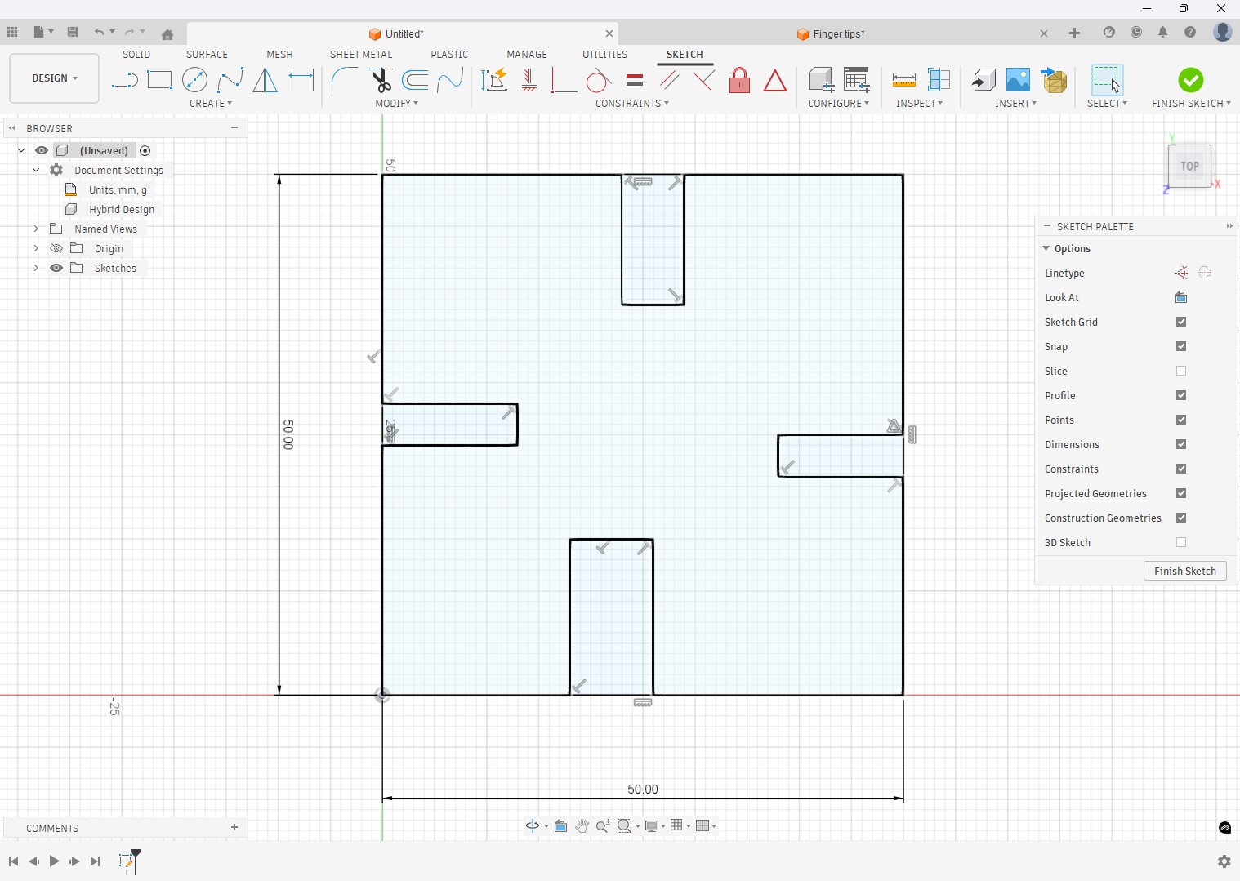Disable the Sketch Grid checkbox
Screen dimensions: 1240x881
pyautogui.click(x=1181, y=322)
